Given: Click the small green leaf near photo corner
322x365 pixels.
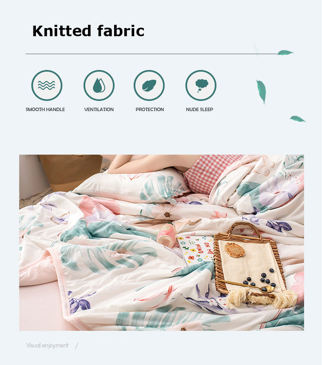Looking at the screenshot, I should pos(298,119).
